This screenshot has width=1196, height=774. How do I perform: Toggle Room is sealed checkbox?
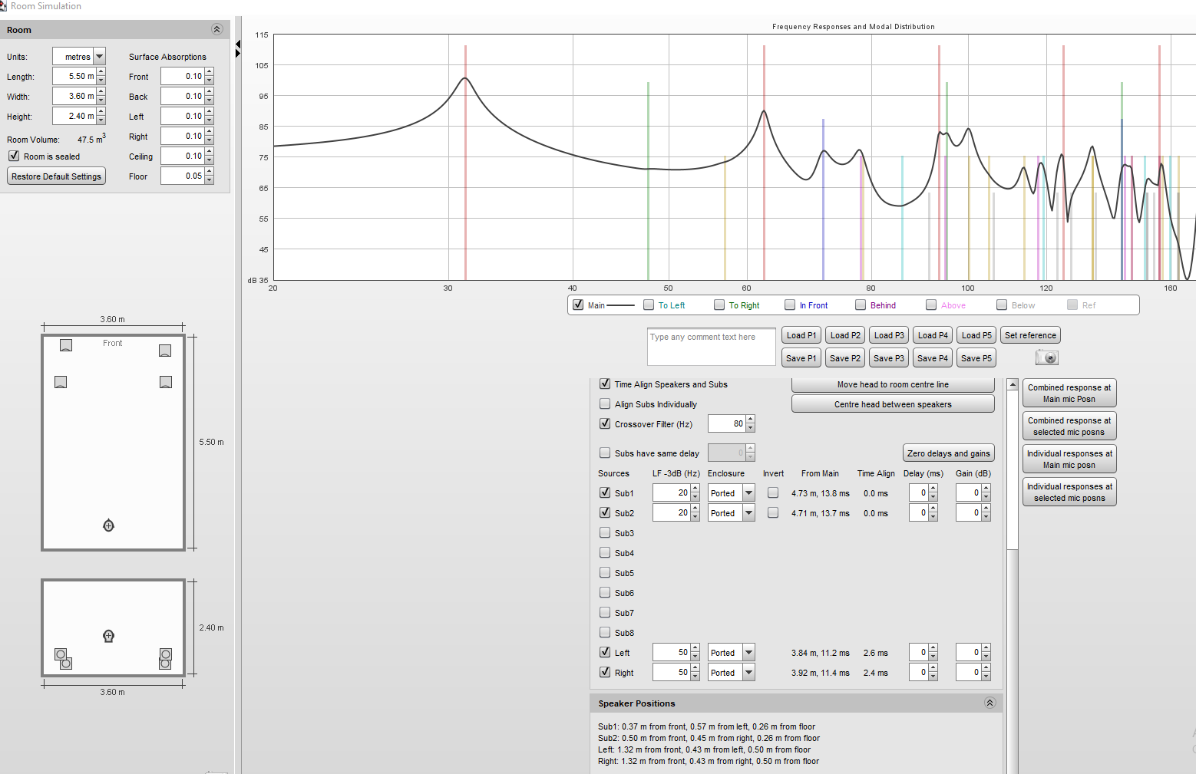(x=14, y=156)
